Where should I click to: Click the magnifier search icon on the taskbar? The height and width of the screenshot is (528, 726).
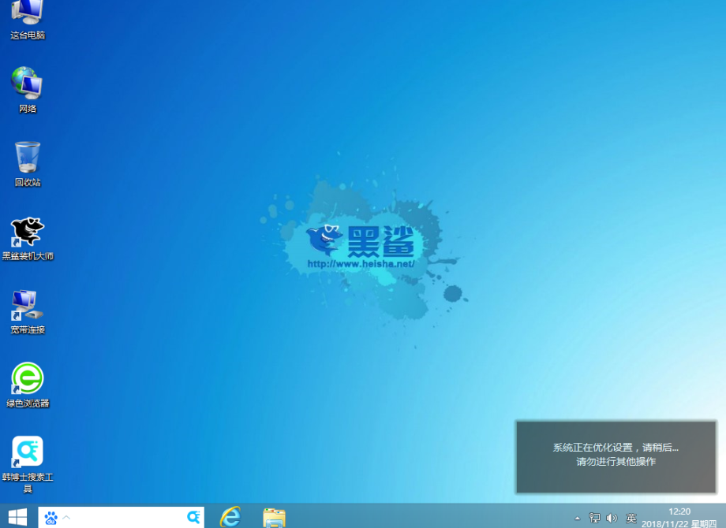click(194, 518)
